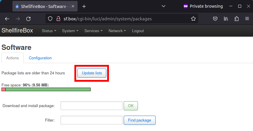Click the URL address bar
The height and width of the screenshot is (131, 253).
point(122,19)
